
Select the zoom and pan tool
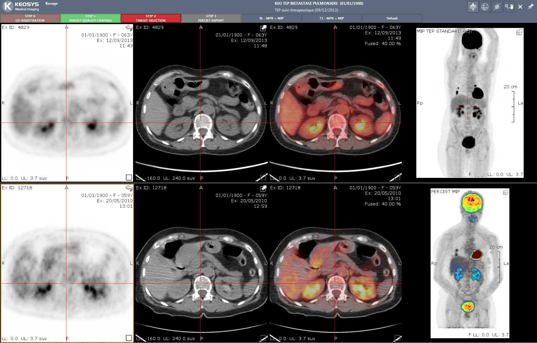point(509,7)
